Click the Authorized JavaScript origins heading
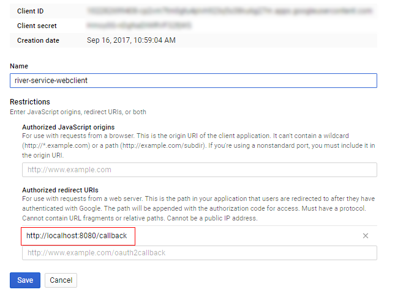 69,126
